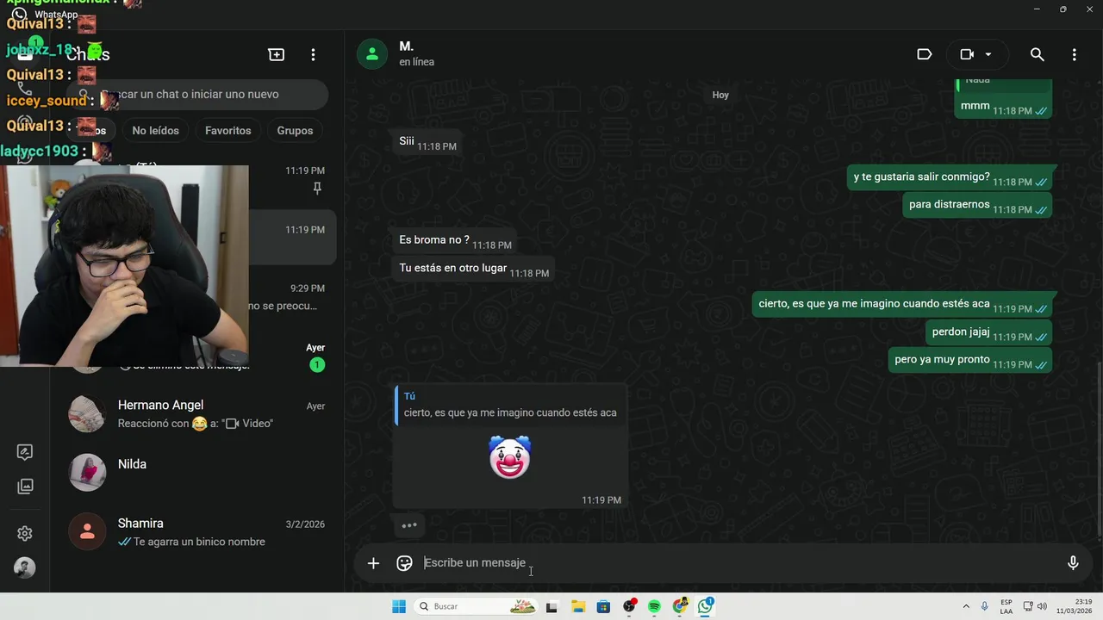Open the Windows Start menu
This screenshot has width=1103, height=620.
399,607
